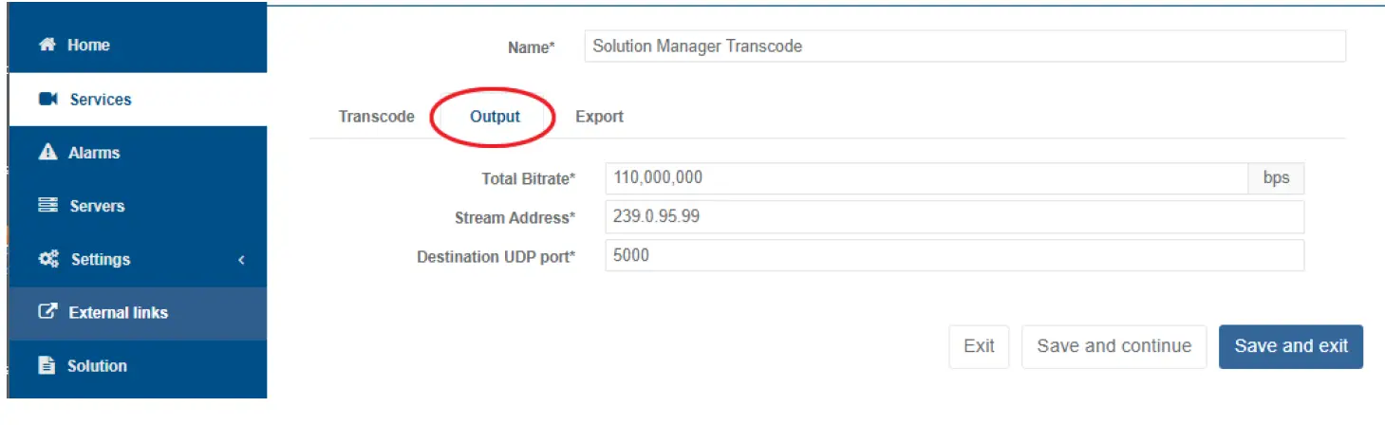Focus the Name text field
Viewport: 1385px width, 425px height.
pyautogui.click(x=964, y=46)
